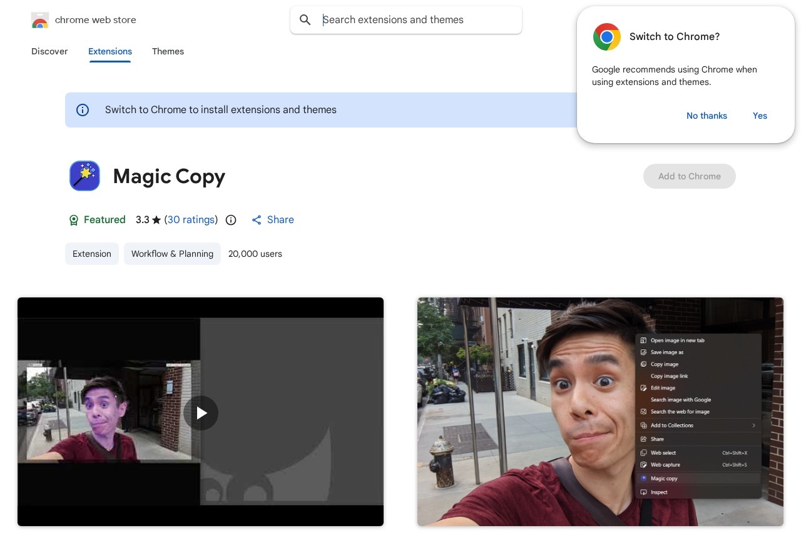Click the Share icon next to ratings

click(257, 220)
